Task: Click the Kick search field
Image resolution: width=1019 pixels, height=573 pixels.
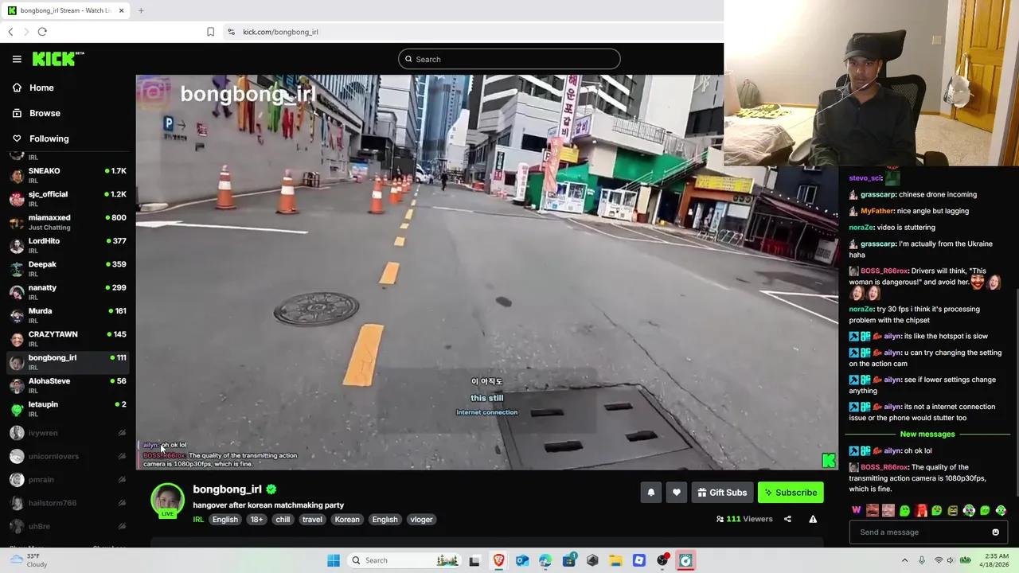Action: (509, 59)
